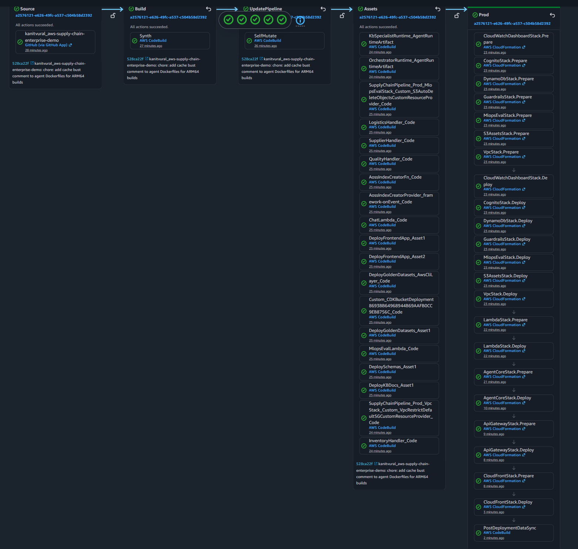Click '2 minutes ago' under PostDeploymentDataSync
Image resolution: width=578 pixels, height=549 pixels.
pos(494,538)
